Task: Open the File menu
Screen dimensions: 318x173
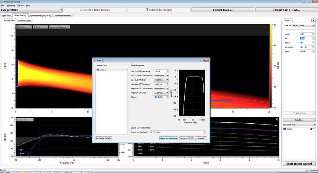Action: [x=3, y=6]
